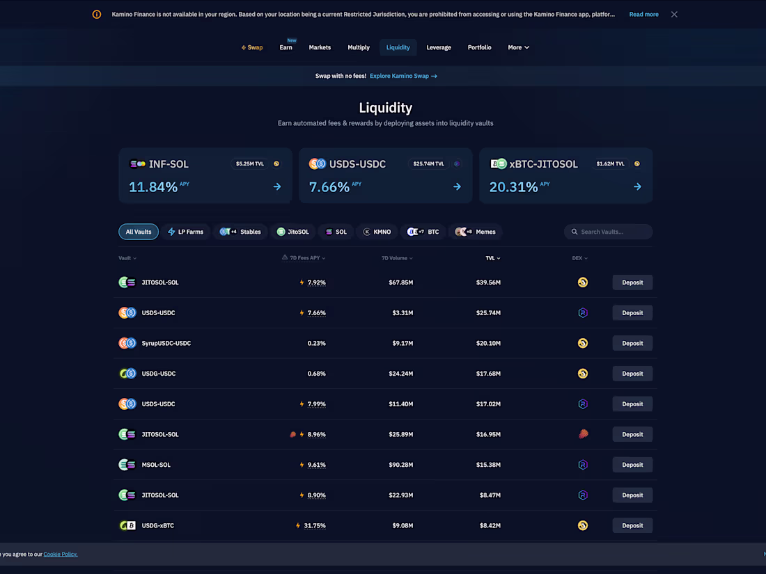Click the DEX icon on USDS-USDC card
This screenshot has width=766, height=574.
tap(457, 164)
